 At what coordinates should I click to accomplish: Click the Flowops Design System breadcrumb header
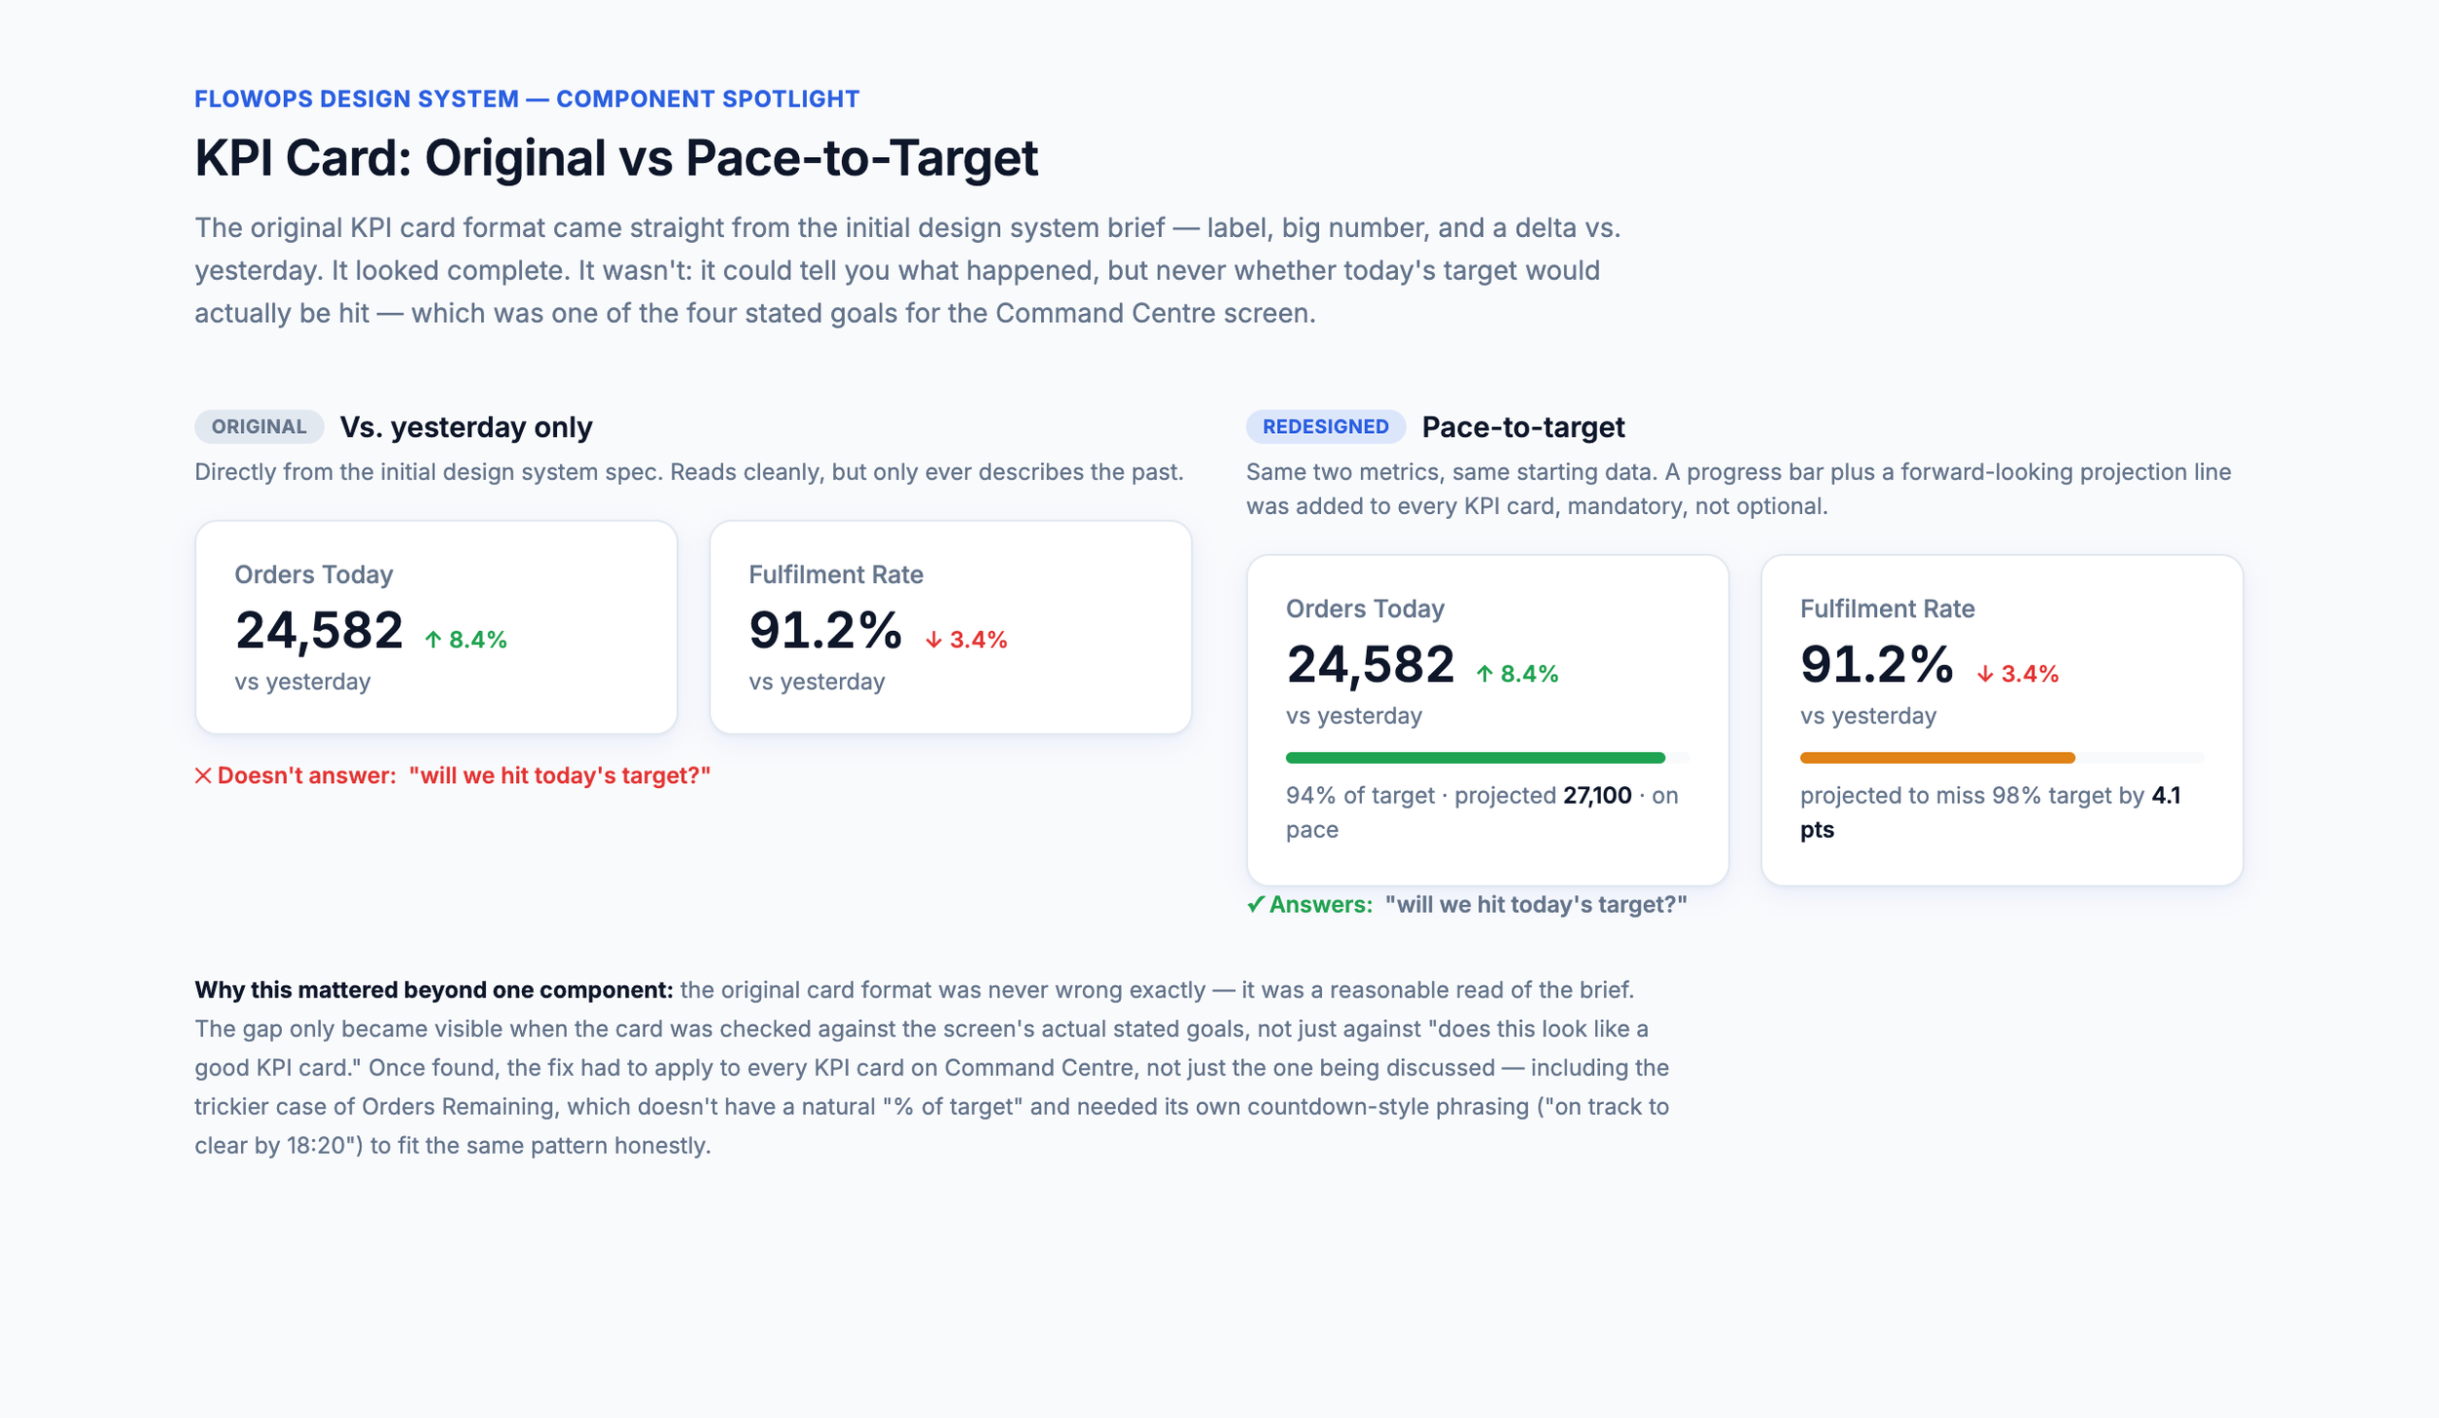click(x=527, y=99)
